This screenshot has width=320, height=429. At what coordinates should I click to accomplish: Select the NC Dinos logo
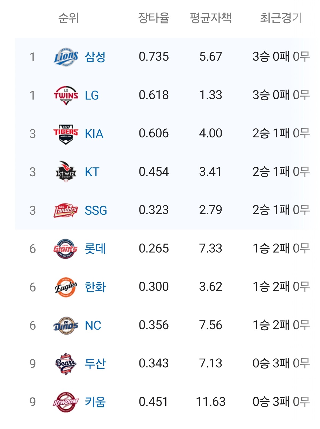(66, 325)
